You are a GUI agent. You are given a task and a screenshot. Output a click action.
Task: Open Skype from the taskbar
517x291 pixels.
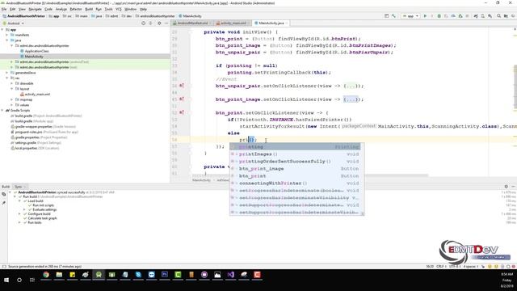(x=138, y=275)
